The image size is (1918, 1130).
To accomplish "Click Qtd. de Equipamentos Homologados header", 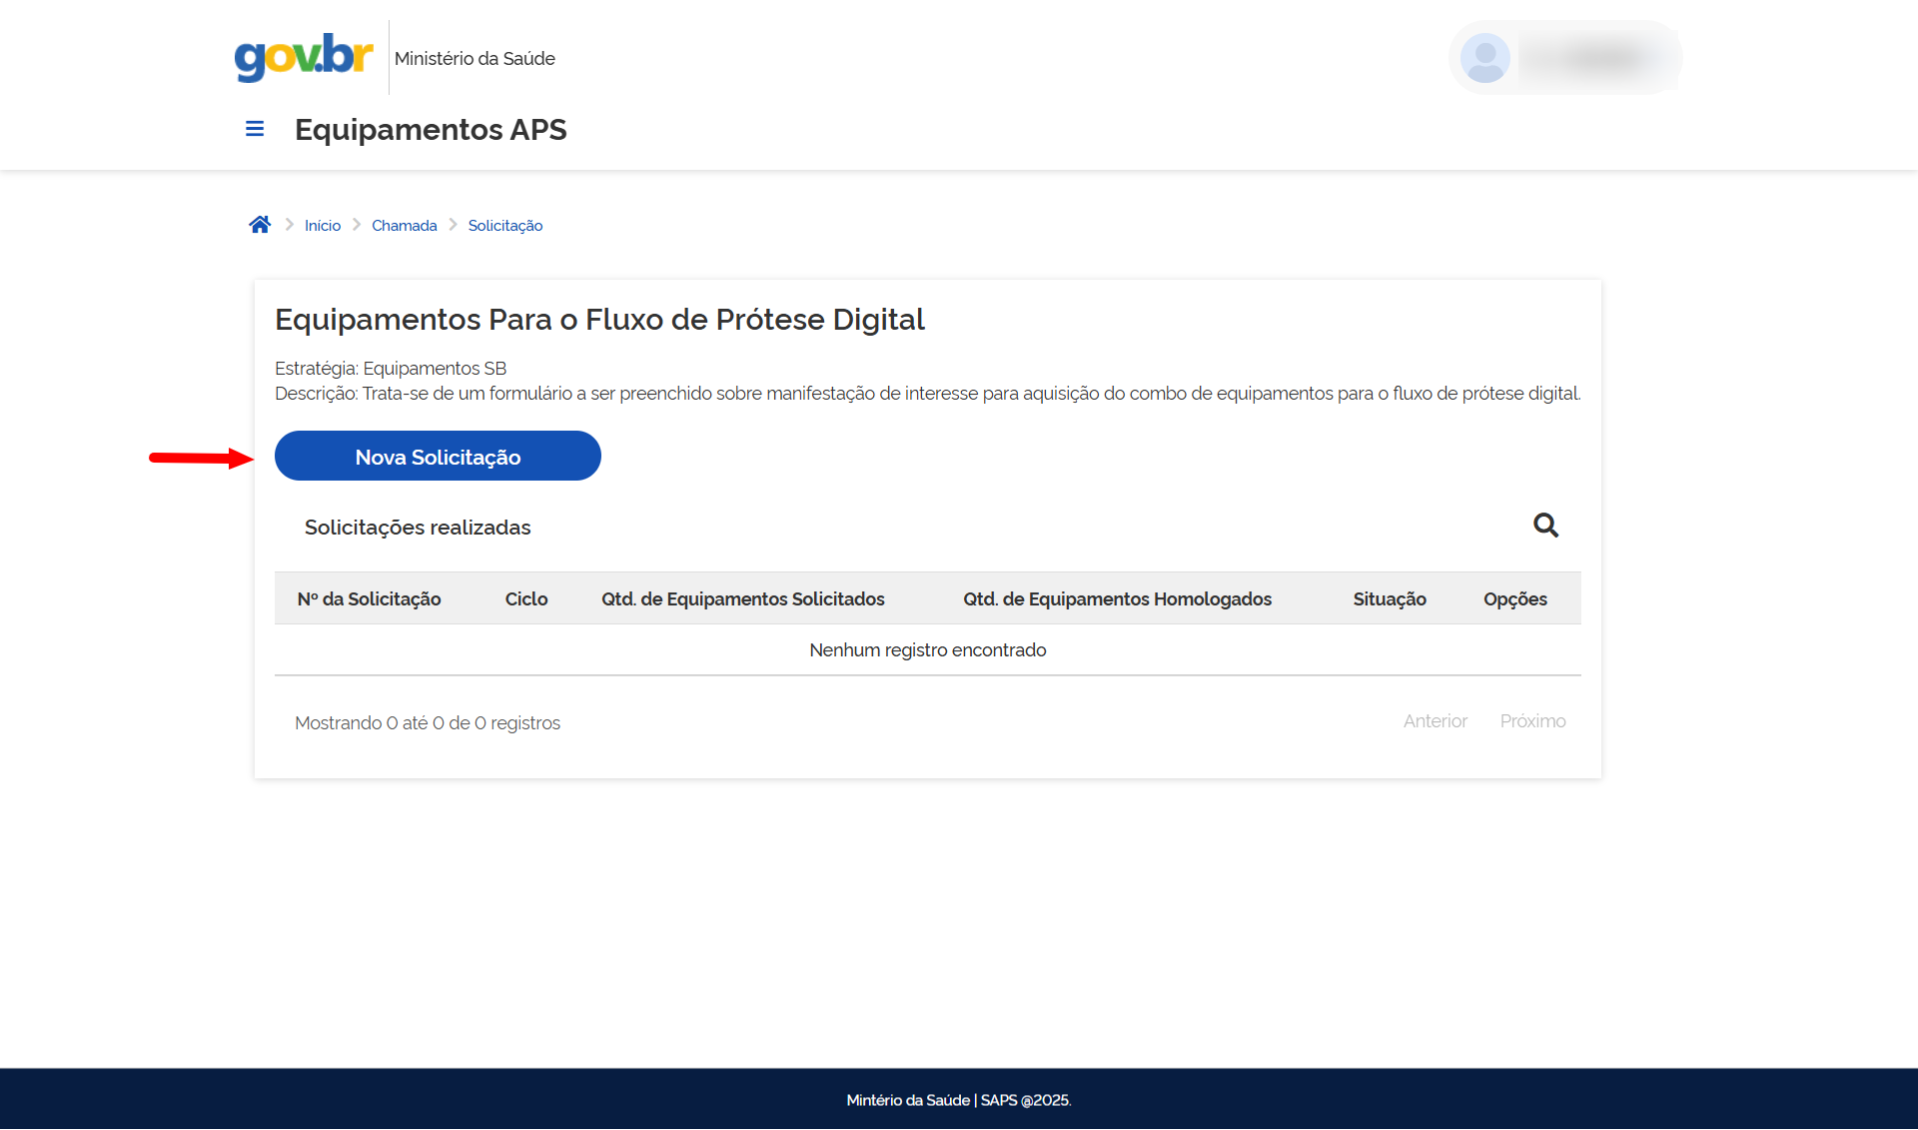I will point(1117,598).
